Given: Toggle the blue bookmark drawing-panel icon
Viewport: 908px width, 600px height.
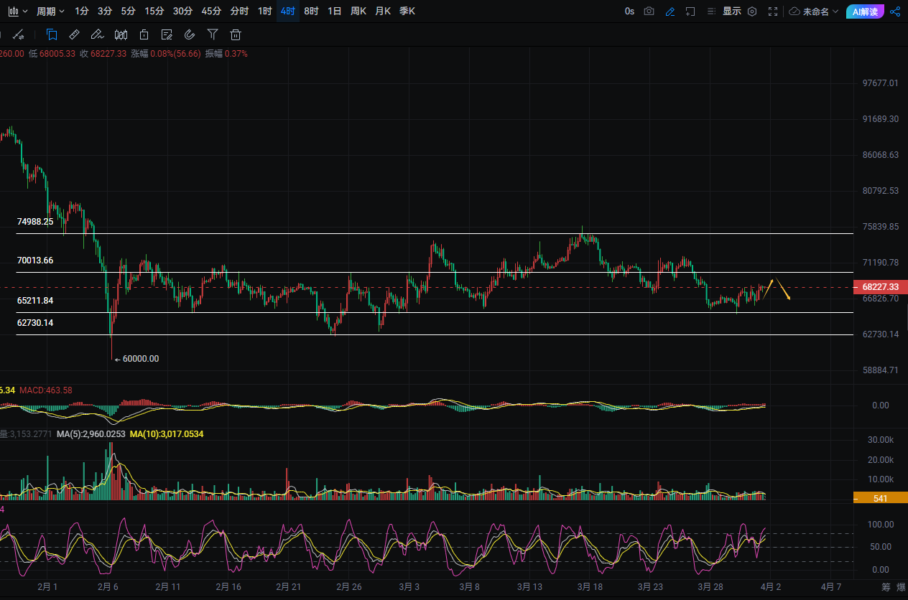Looking at the screenshot, I should tap(52, 34).
